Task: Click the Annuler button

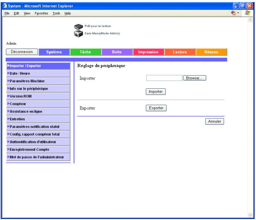Action: [x=215, y=121]
